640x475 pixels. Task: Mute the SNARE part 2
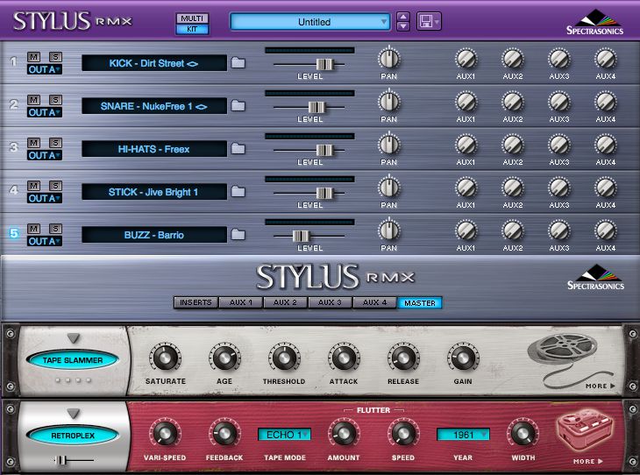click(x=33, y=100)
